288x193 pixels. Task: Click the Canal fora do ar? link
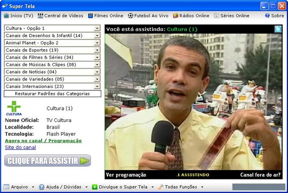tap(260, 175)
